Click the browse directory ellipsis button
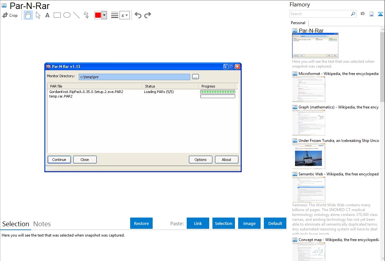Screen dimensions: 385x261 tap(195, 77)
